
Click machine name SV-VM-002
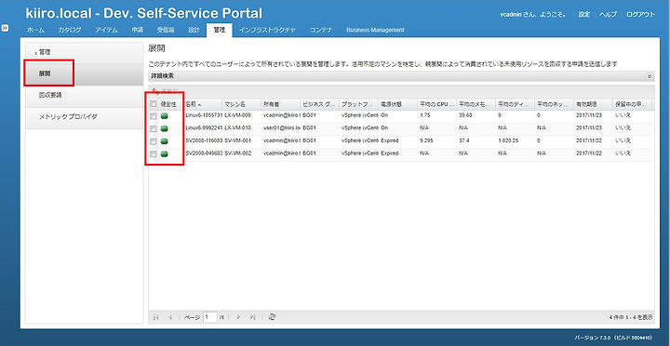click(x=237, y=153)
